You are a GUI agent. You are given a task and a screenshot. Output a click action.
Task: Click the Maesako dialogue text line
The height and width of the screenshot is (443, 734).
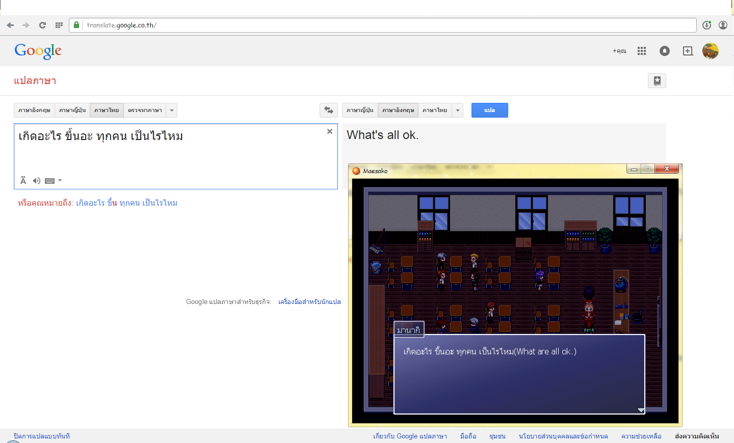click(490, 351)
